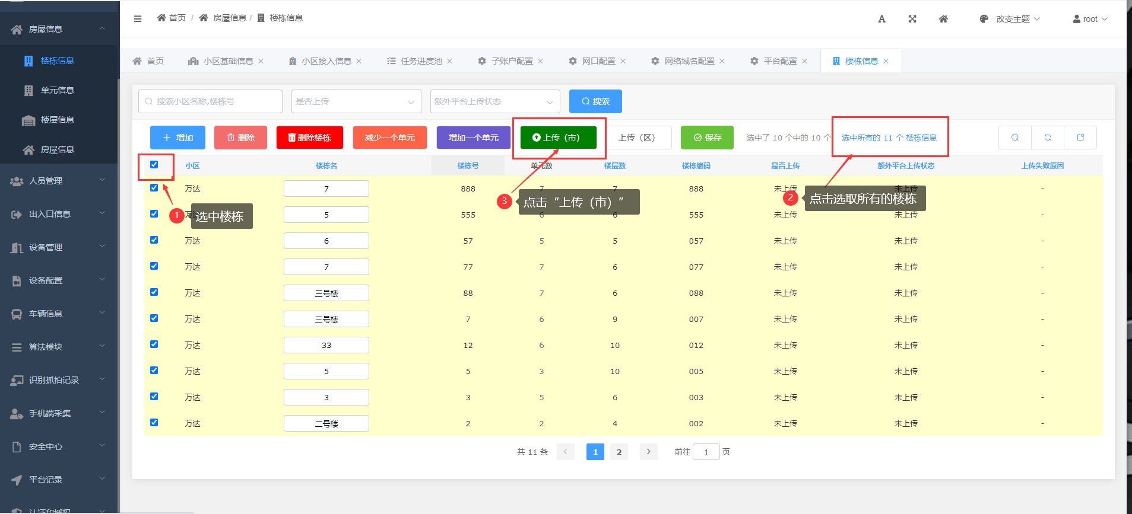This screenshot has width=1132, height=514.
Task: Click the magnifier icon button above table
Action: point(1015,138)
